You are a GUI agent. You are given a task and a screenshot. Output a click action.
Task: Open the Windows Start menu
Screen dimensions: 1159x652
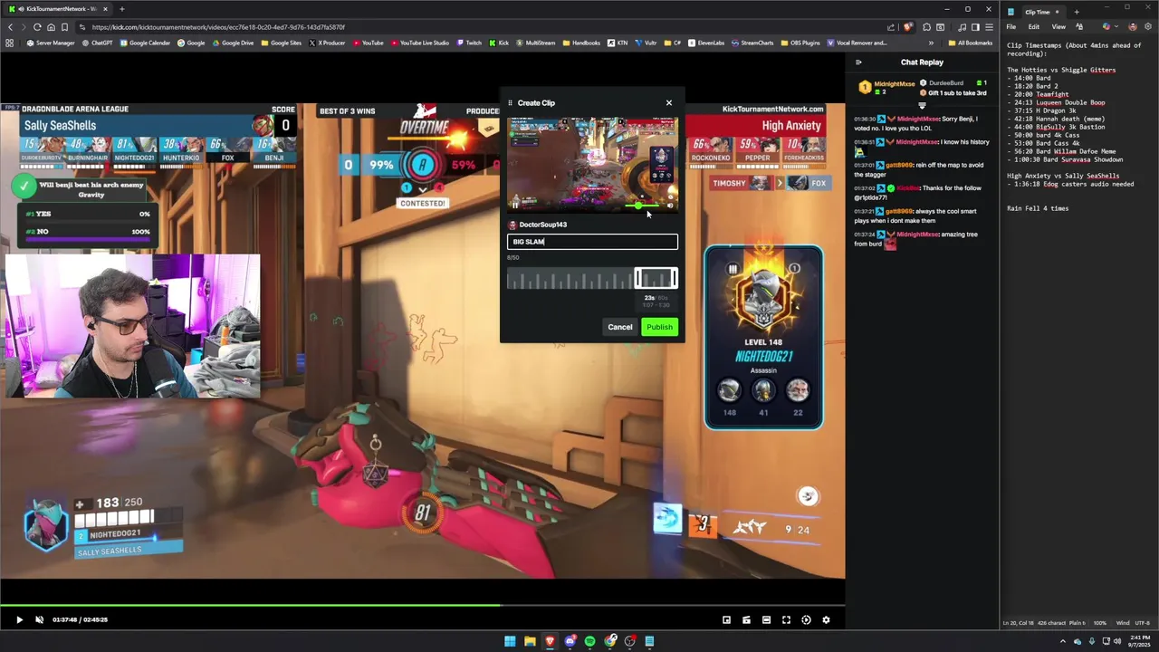[x=510, y=641]
